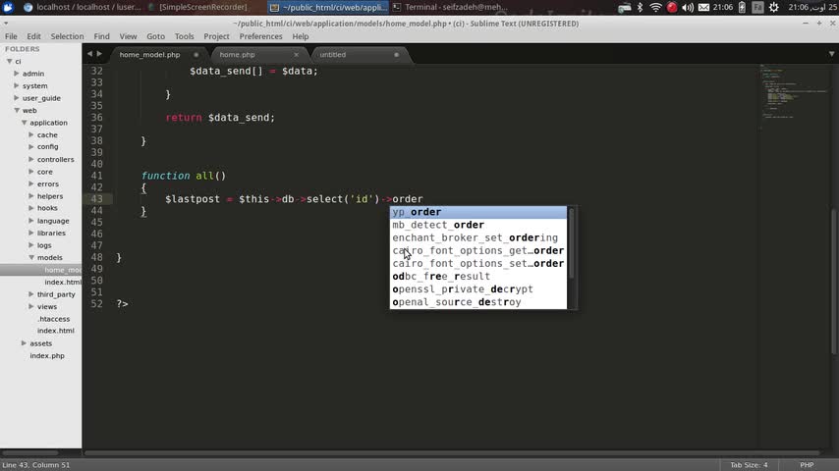
Task: Expand the libraries folder
Action: [31, 234]
